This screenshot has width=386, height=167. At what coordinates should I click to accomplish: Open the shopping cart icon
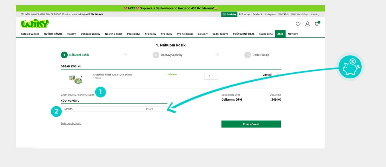317,24
